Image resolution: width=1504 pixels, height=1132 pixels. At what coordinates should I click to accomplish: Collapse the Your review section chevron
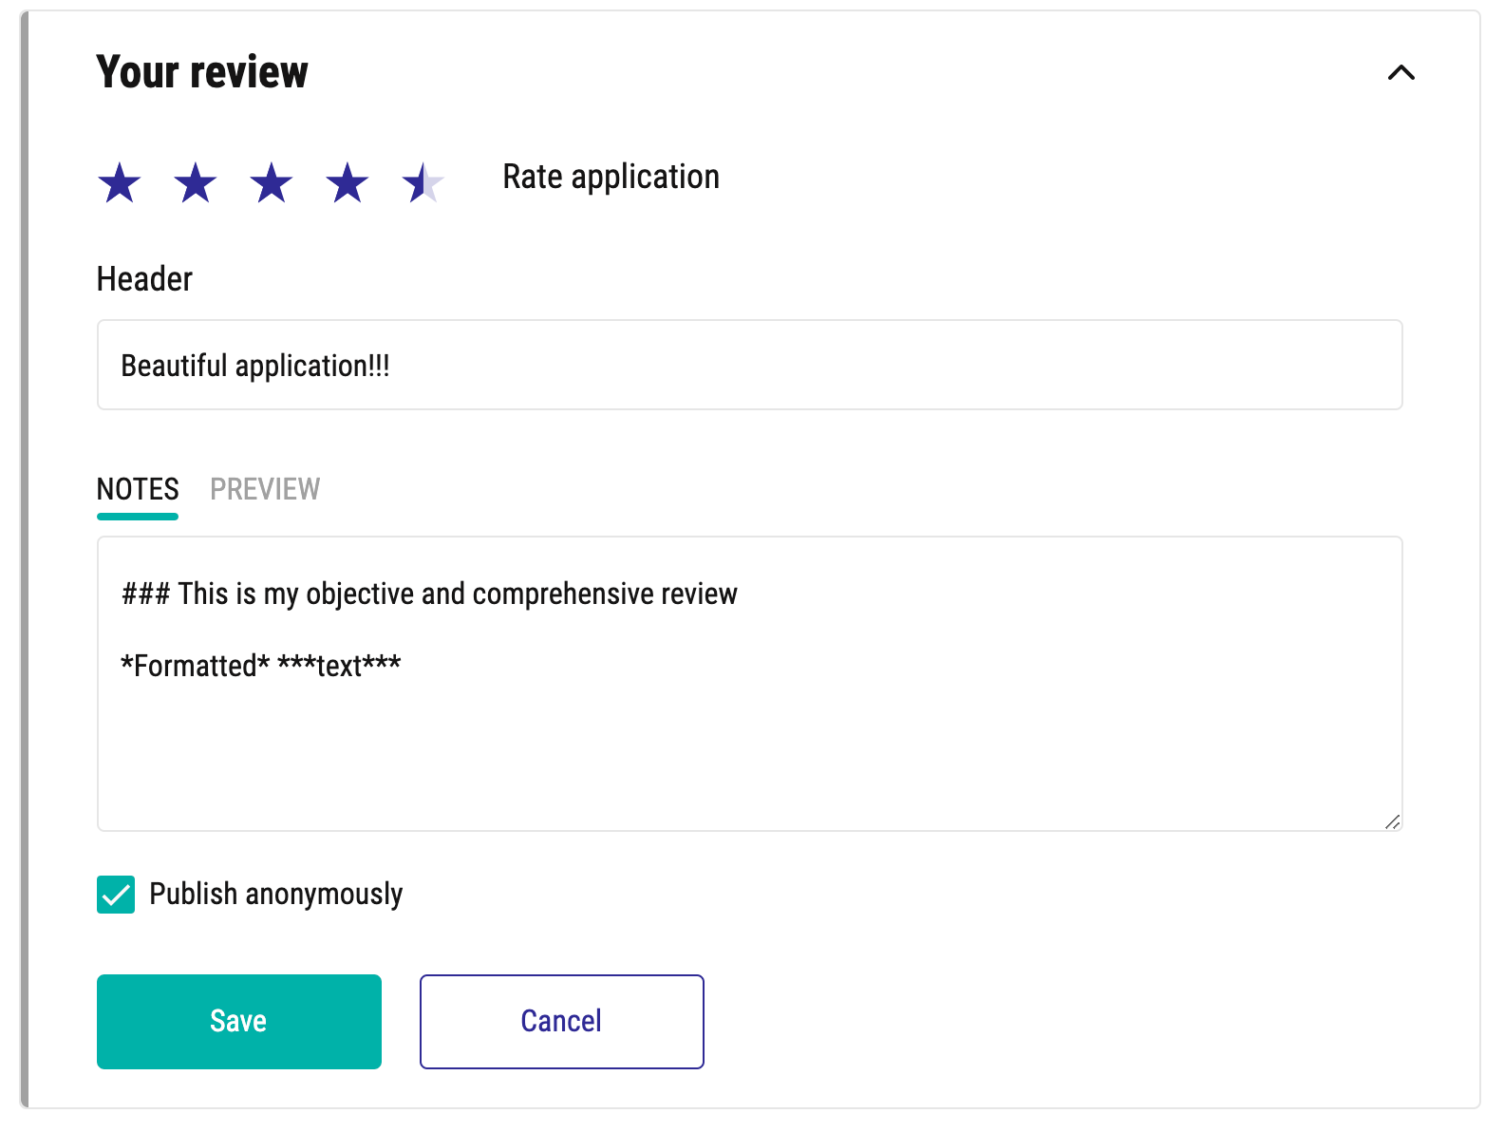coord(1401,72)
